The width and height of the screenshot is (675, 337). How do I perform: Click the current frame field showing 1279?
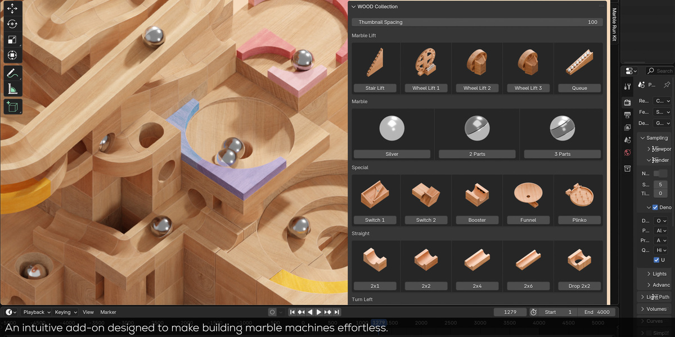click(x=511, y=312)
